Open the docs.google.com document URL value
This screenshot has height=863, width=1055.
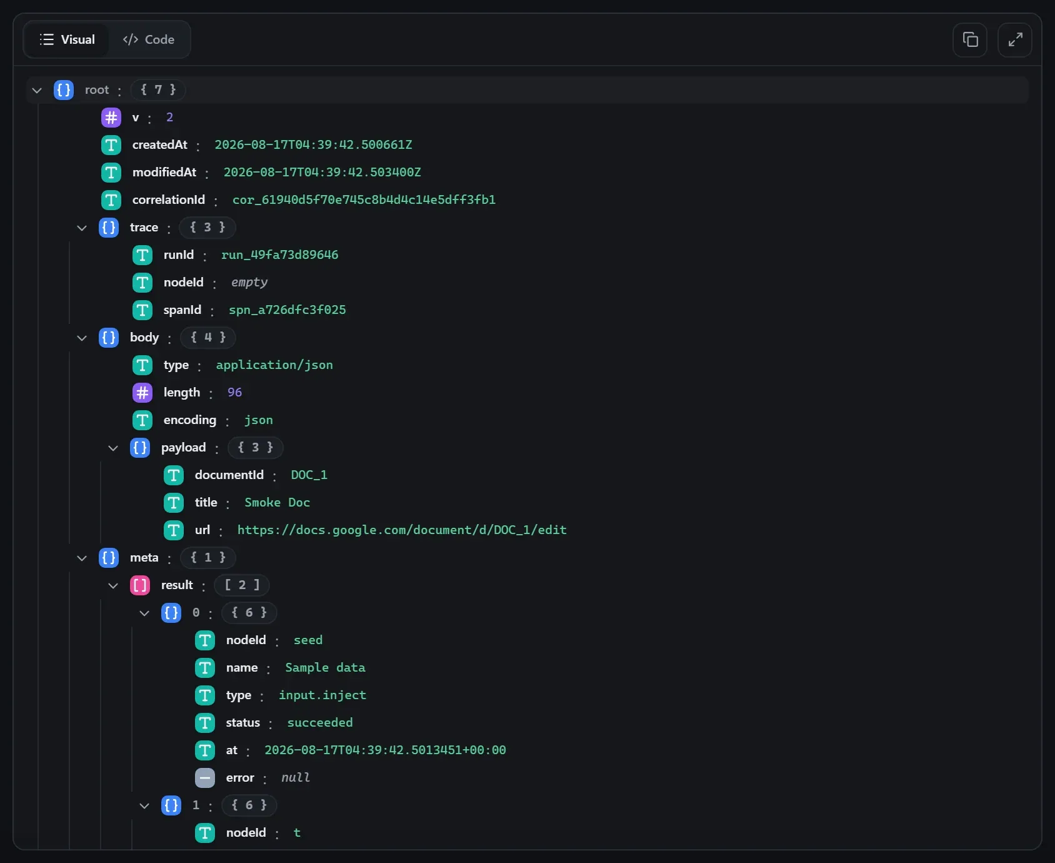coord(402,530)
